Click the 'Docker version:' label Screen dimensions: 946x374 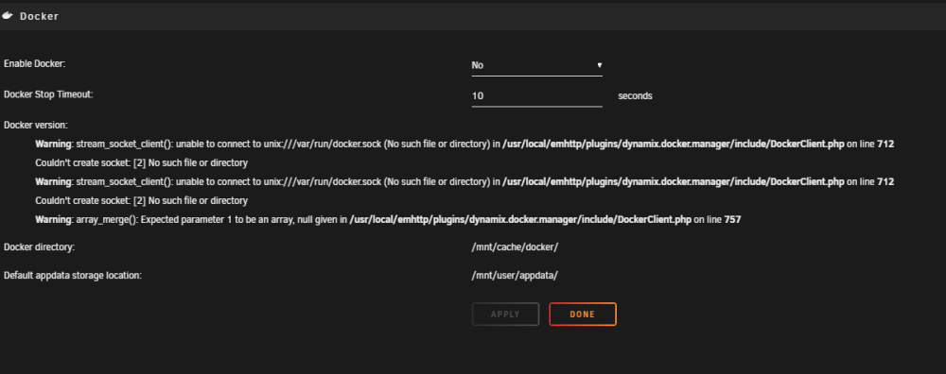coord(36,126)
